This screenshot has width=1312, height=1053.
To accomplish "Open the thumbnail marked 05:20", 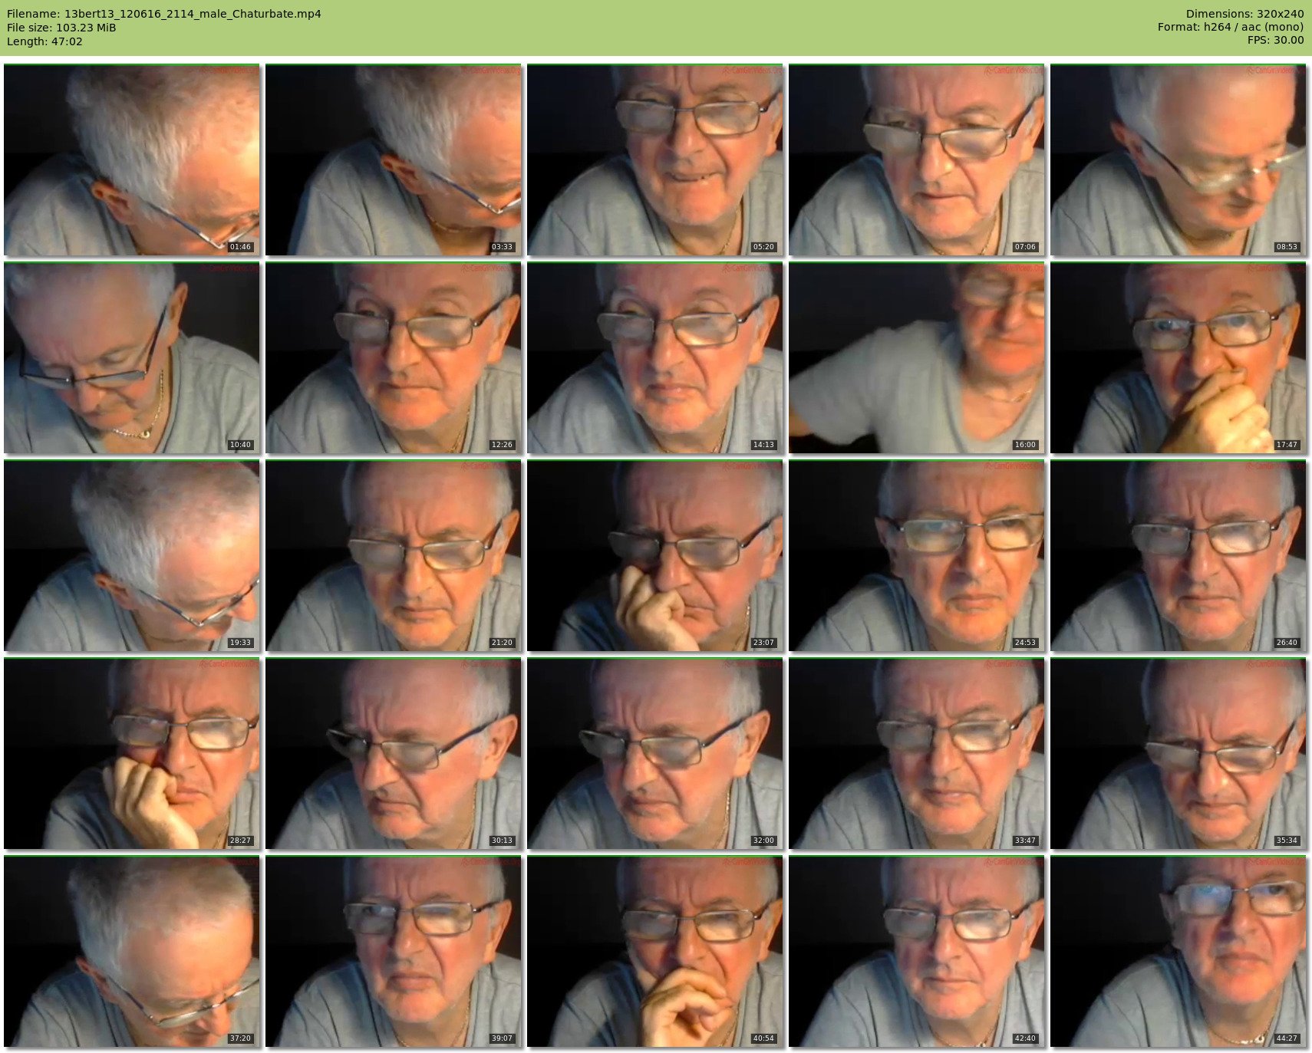I will coord(655,160).
